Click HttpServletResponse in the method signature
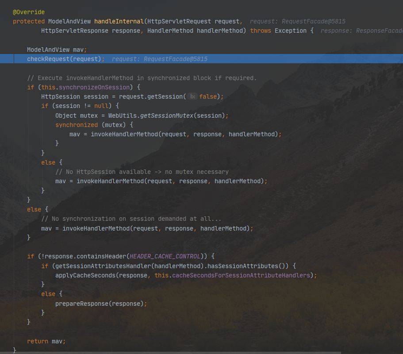This screenshot has height=354, width=403. point(75,31)
